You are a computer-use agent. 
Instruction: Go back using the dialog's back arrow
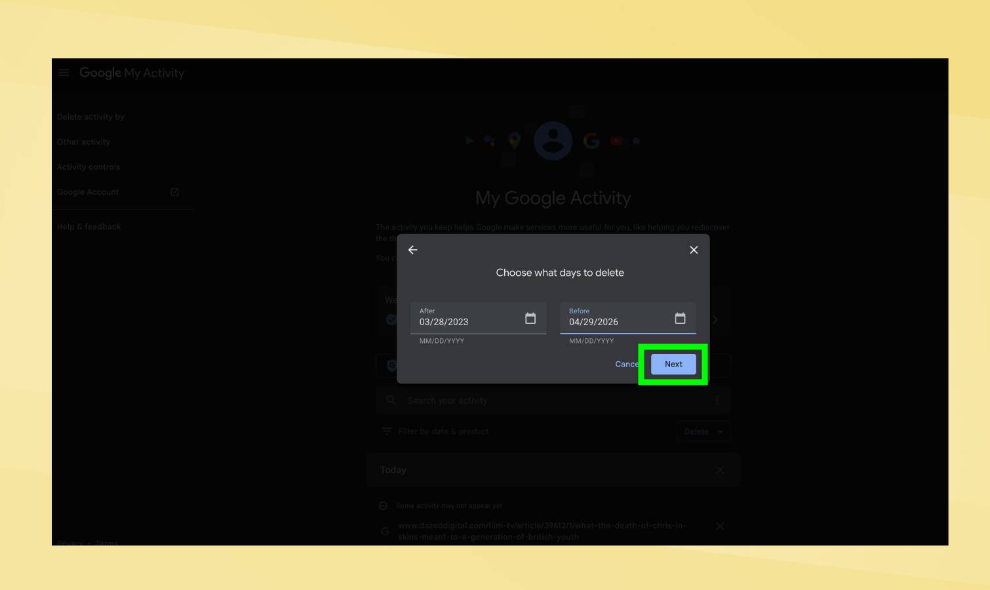pyautogui.click(x=413, y=250)
